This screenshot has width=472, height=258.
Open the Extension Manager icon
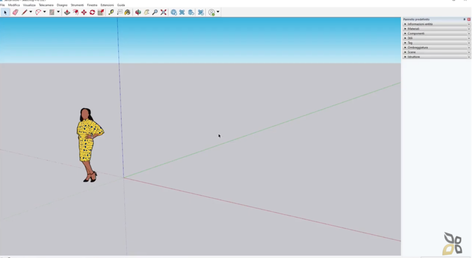[x=201, y=12]
